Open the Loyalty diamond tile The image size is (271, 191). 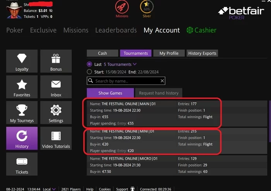pos(22,61)
